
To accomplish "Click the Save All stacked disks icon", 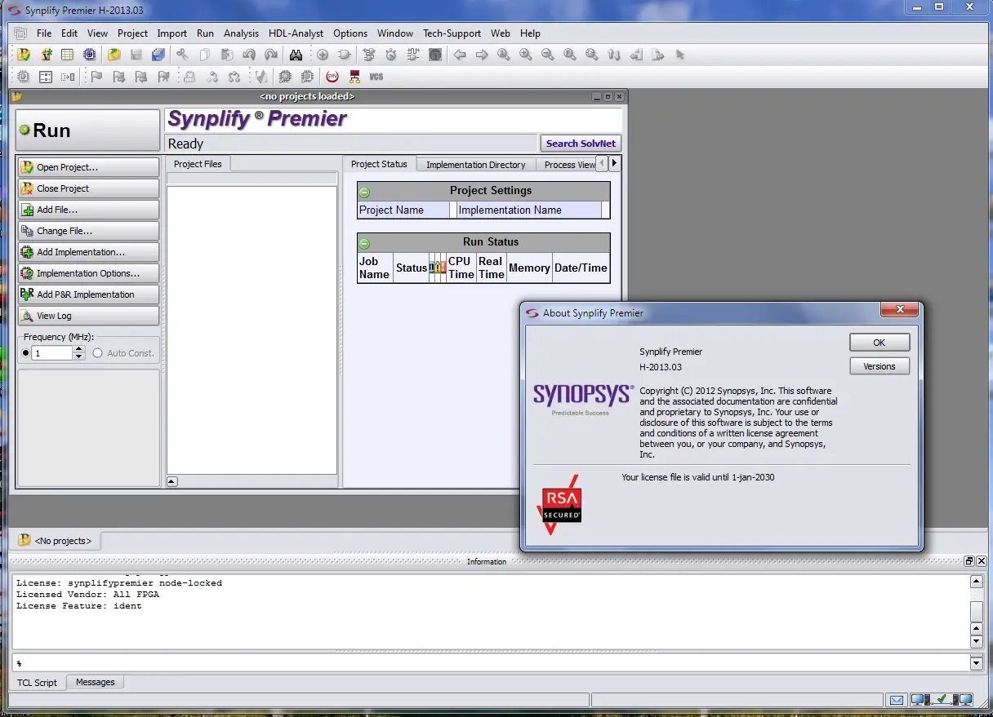I will (x=158, y=55).
